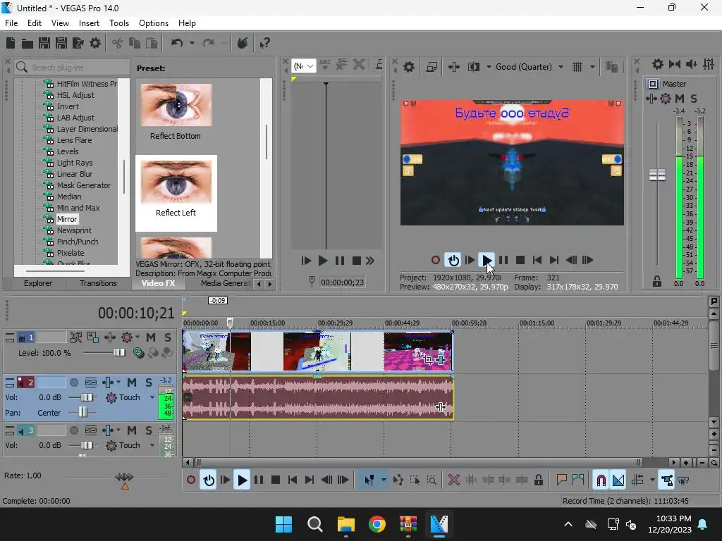Select the Reflect Bottom preset
This screenshot has height=541, width=722.
[176, 111]
